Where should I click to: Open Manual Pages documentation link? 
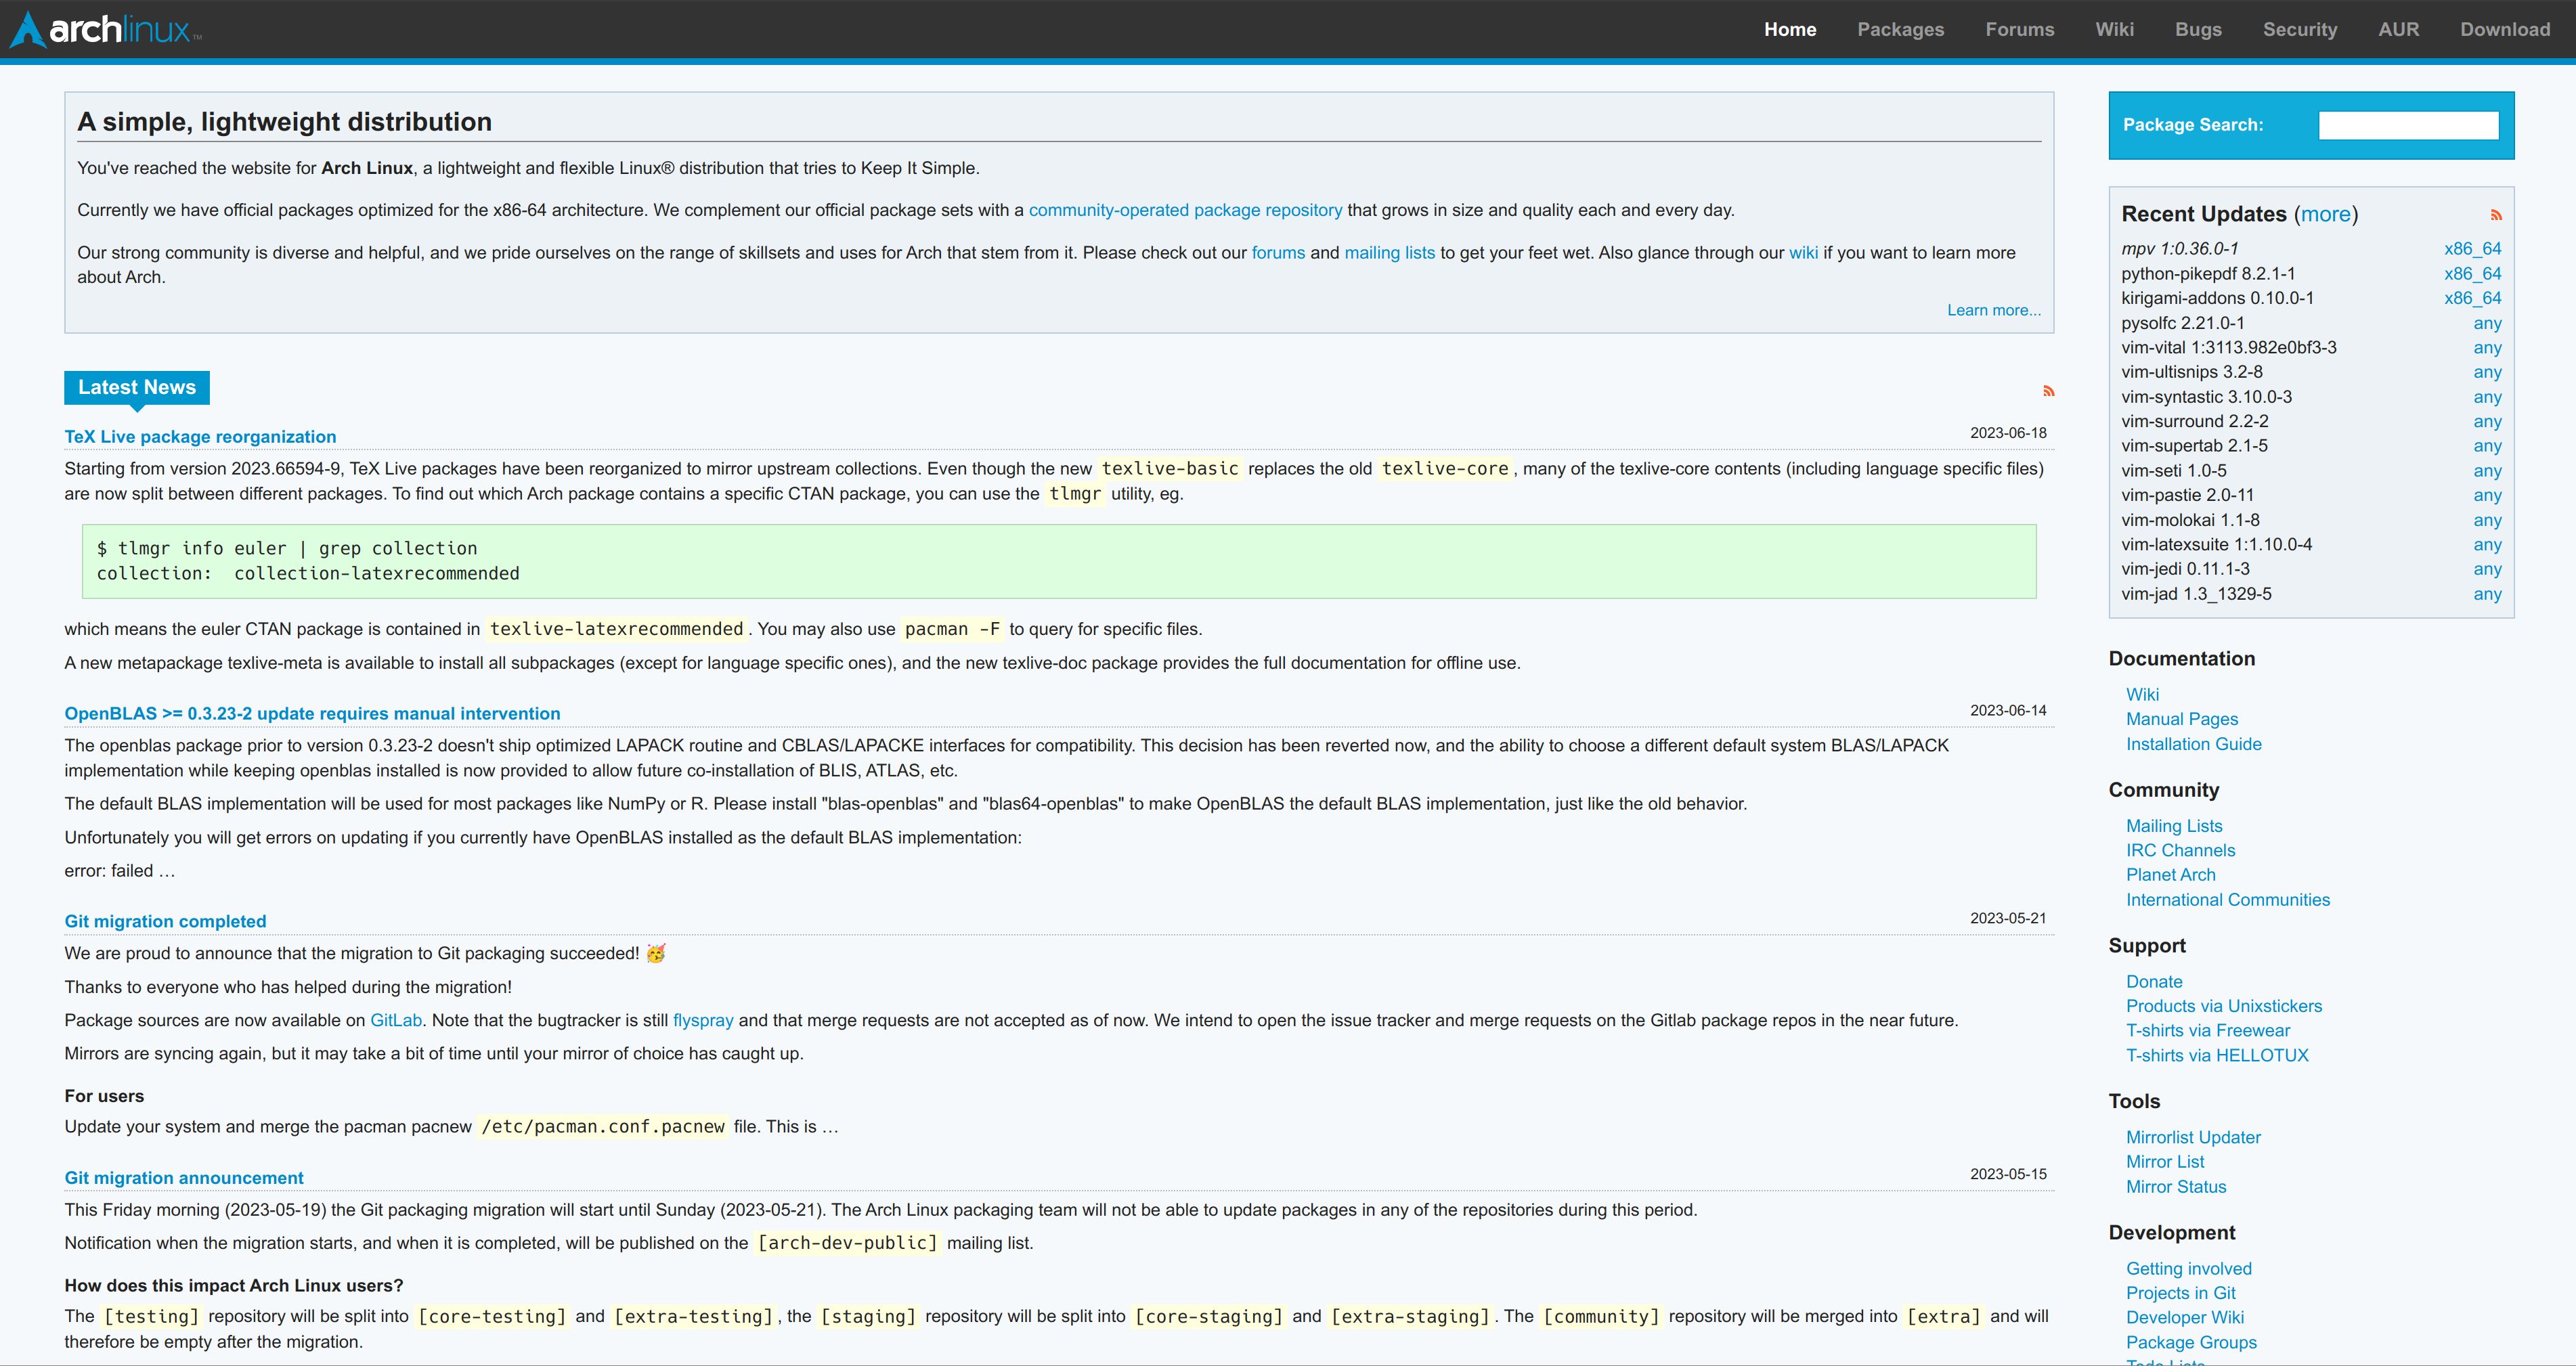[x=2182, y=719]
